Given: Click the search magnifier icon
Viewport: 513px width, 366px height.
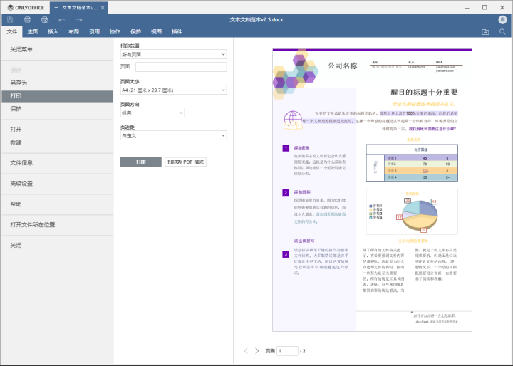Looking at the screenshot, I should click(502, 32).
